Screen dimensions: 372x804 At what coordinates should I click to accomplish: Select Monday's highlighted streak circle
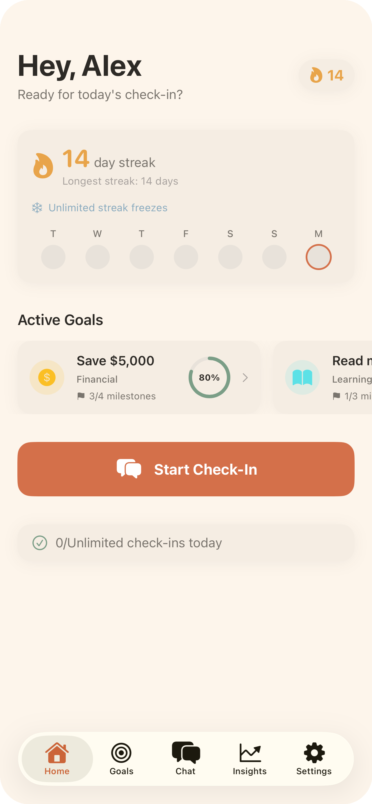pyautogui.click(x=318, y=256)
